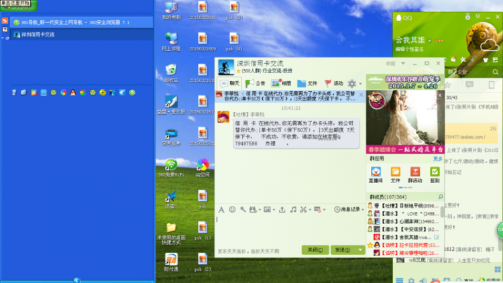Select member 拉卡拉招代理 in list
Viewport: 503px width, 283px height.
click(404, 245)
